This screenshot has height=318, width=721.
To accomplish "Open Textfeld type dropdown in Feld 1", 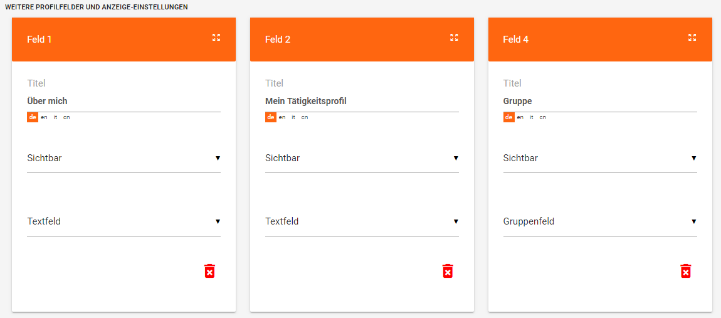I will (x=124, y=221).
